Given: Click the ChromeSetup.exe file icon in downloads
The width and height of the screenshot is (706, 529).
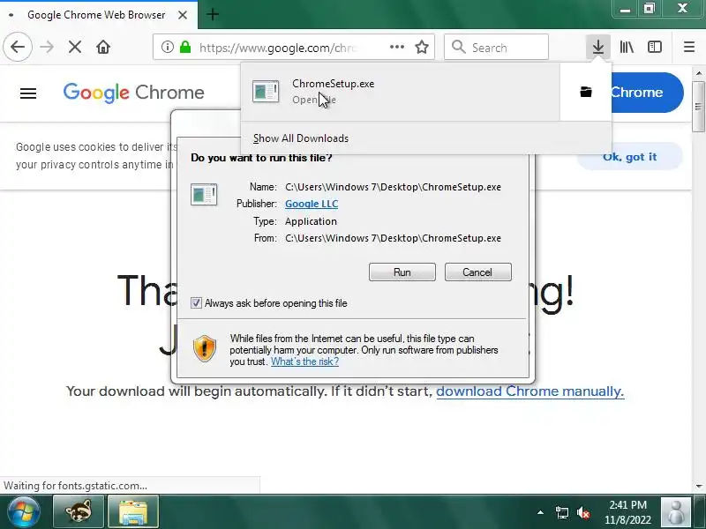Looking at the screenshot, I should click(266, 92).
